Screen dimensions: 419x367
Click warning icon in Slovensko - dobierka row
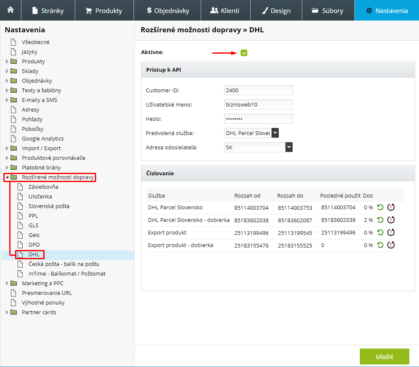391,220
